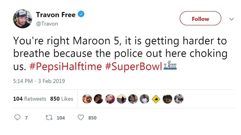Click the yellow road sign avatar
The height and width of the screenshot is (135, 241).
[x=156, y=99]
